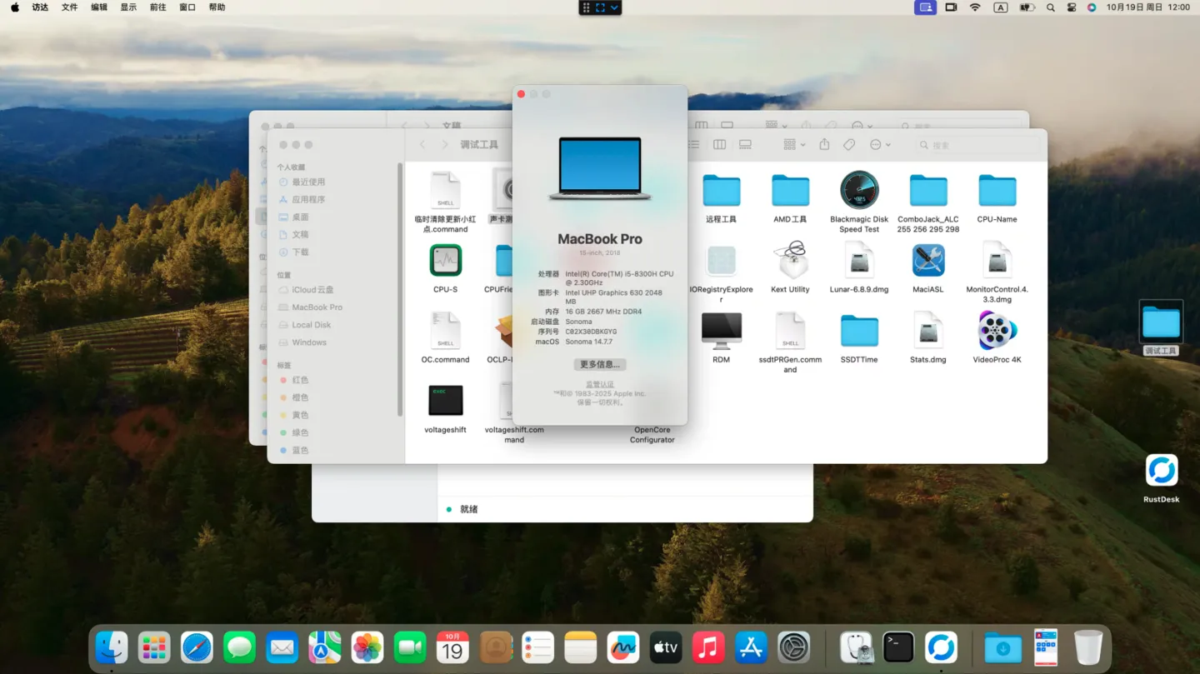Open the voltageshift executable file
The width and height of the screenshot is (1200, 674).
445,402
